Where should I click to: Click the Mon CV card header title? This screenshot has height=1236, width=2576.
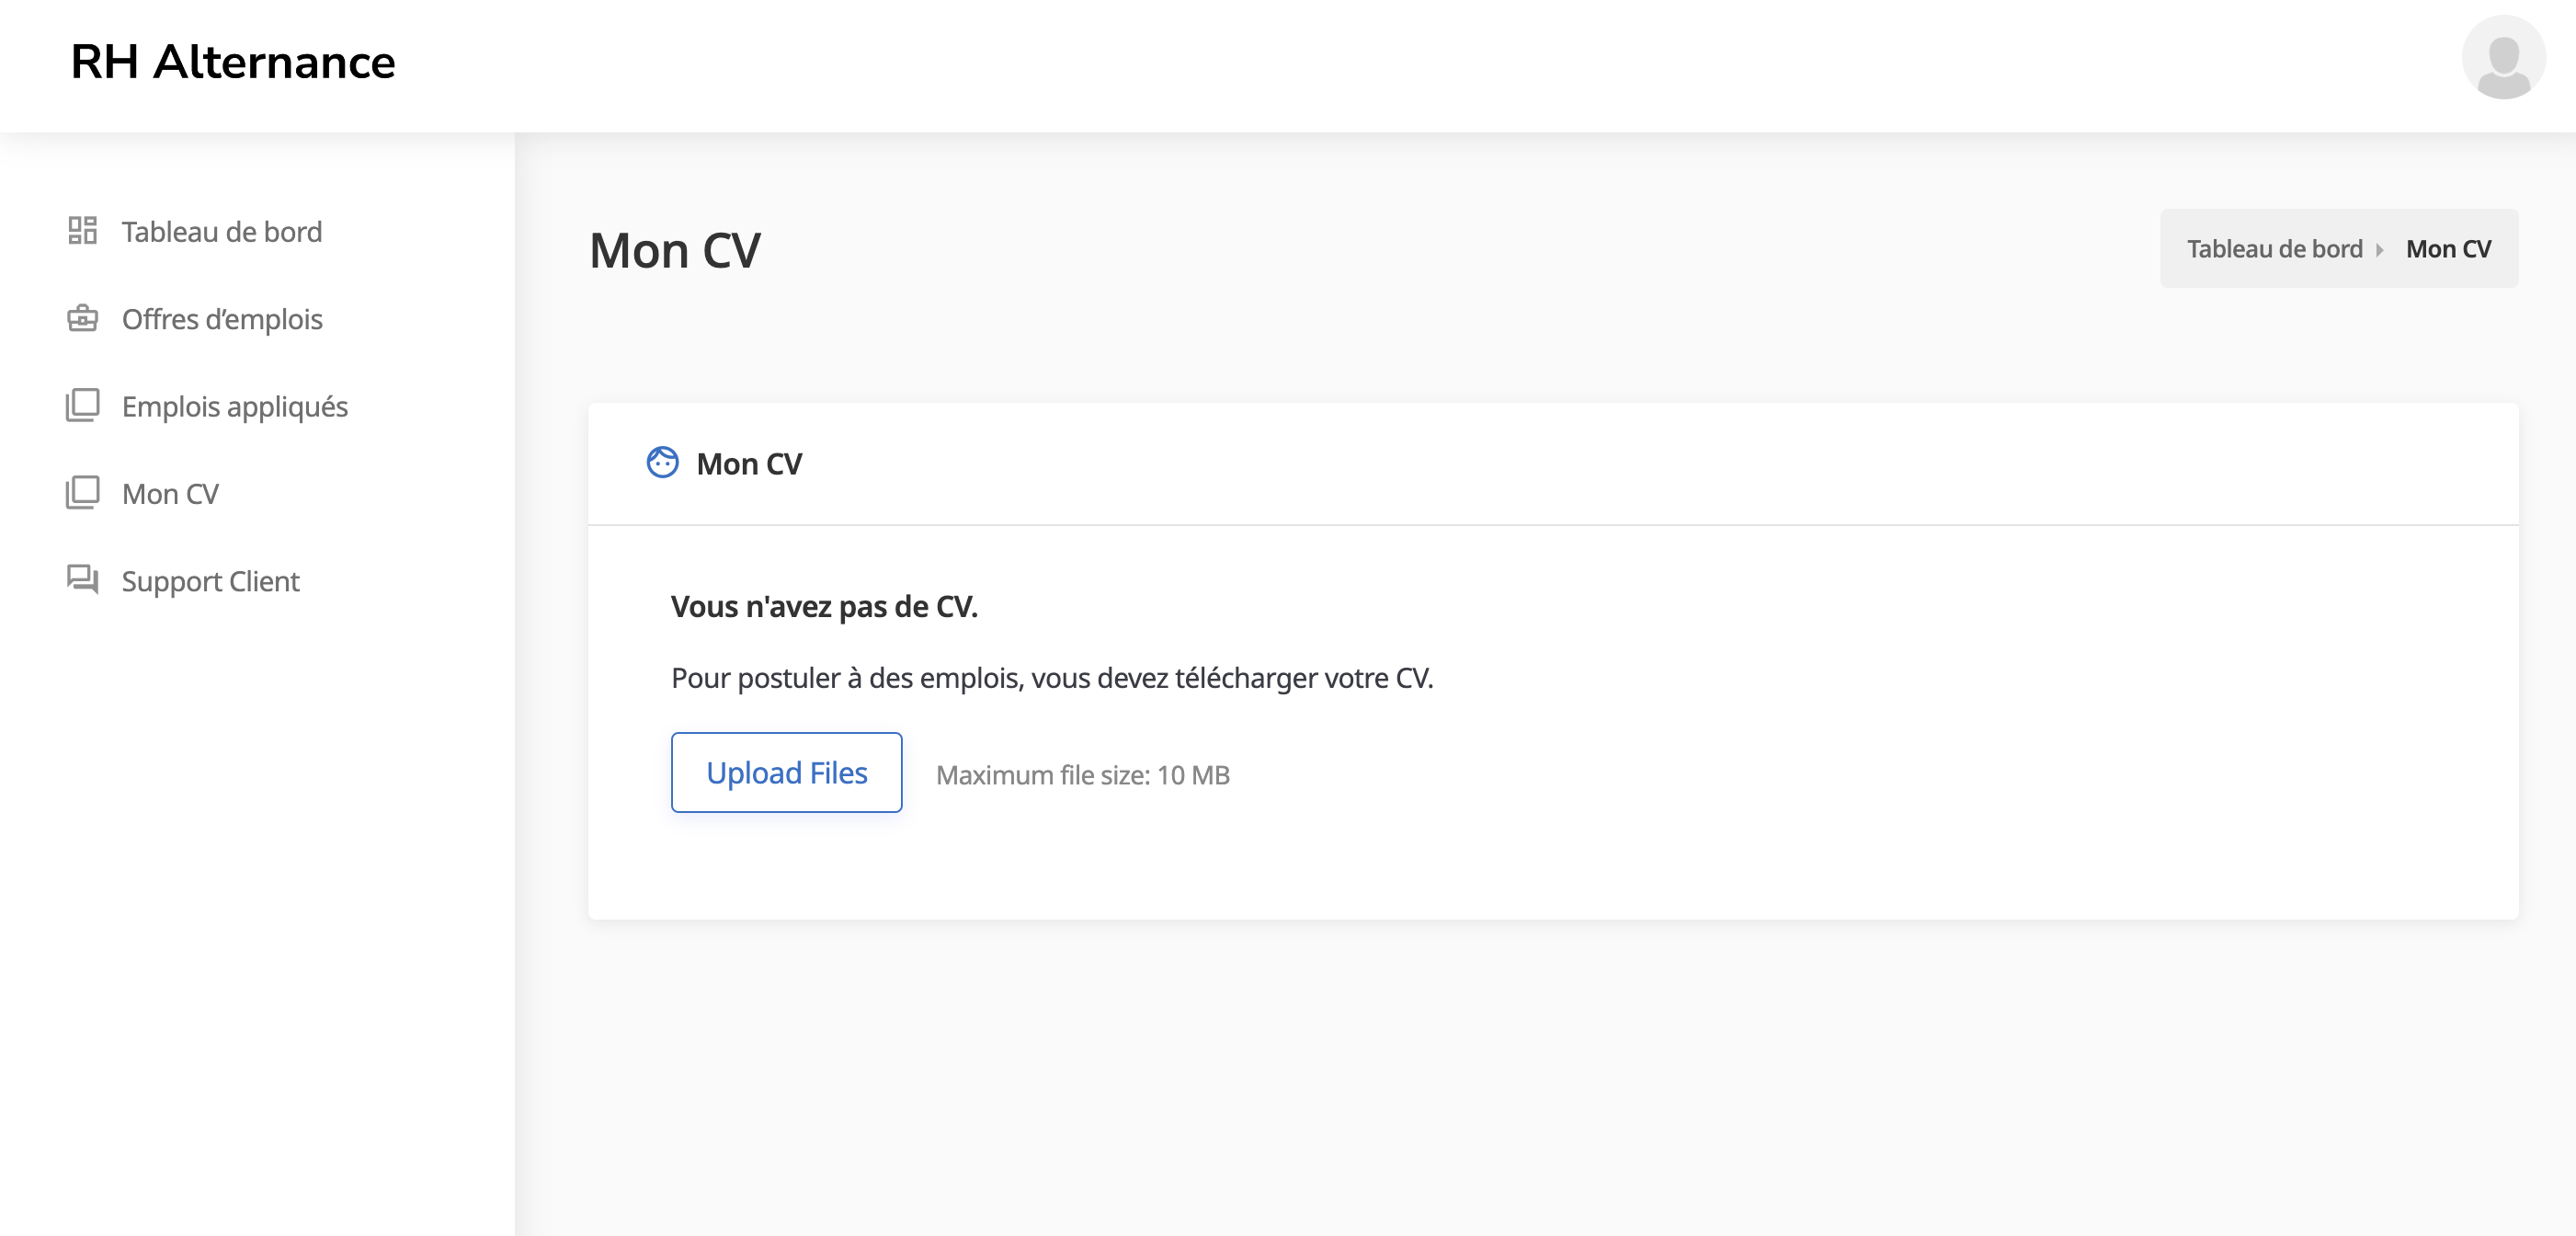tap(749, 464)
